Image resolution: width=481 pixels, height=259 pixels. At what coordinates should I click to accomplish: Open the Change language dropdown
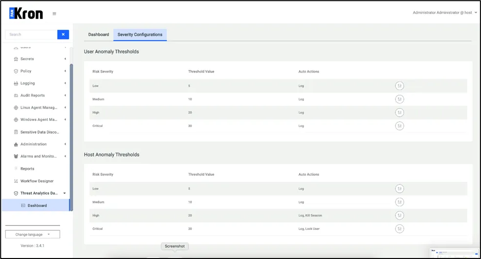click(33, 235)
